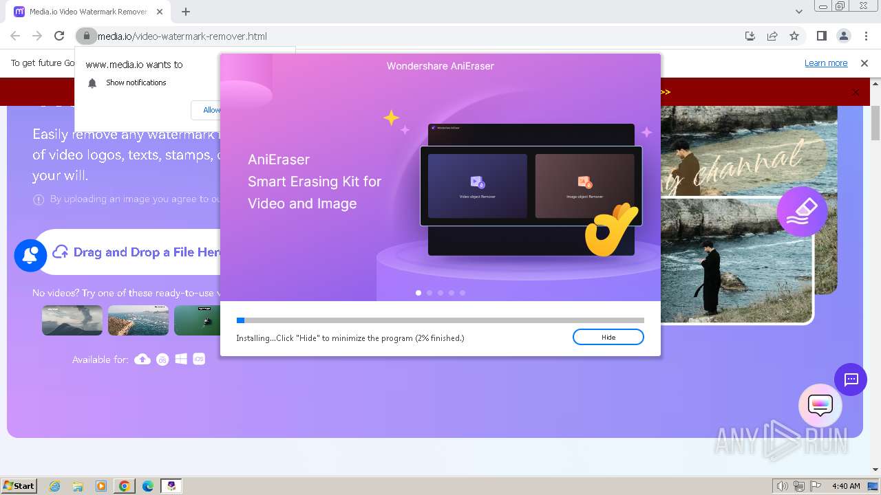Switch to the AniEraser installer taskbar item

click(171, 486)
